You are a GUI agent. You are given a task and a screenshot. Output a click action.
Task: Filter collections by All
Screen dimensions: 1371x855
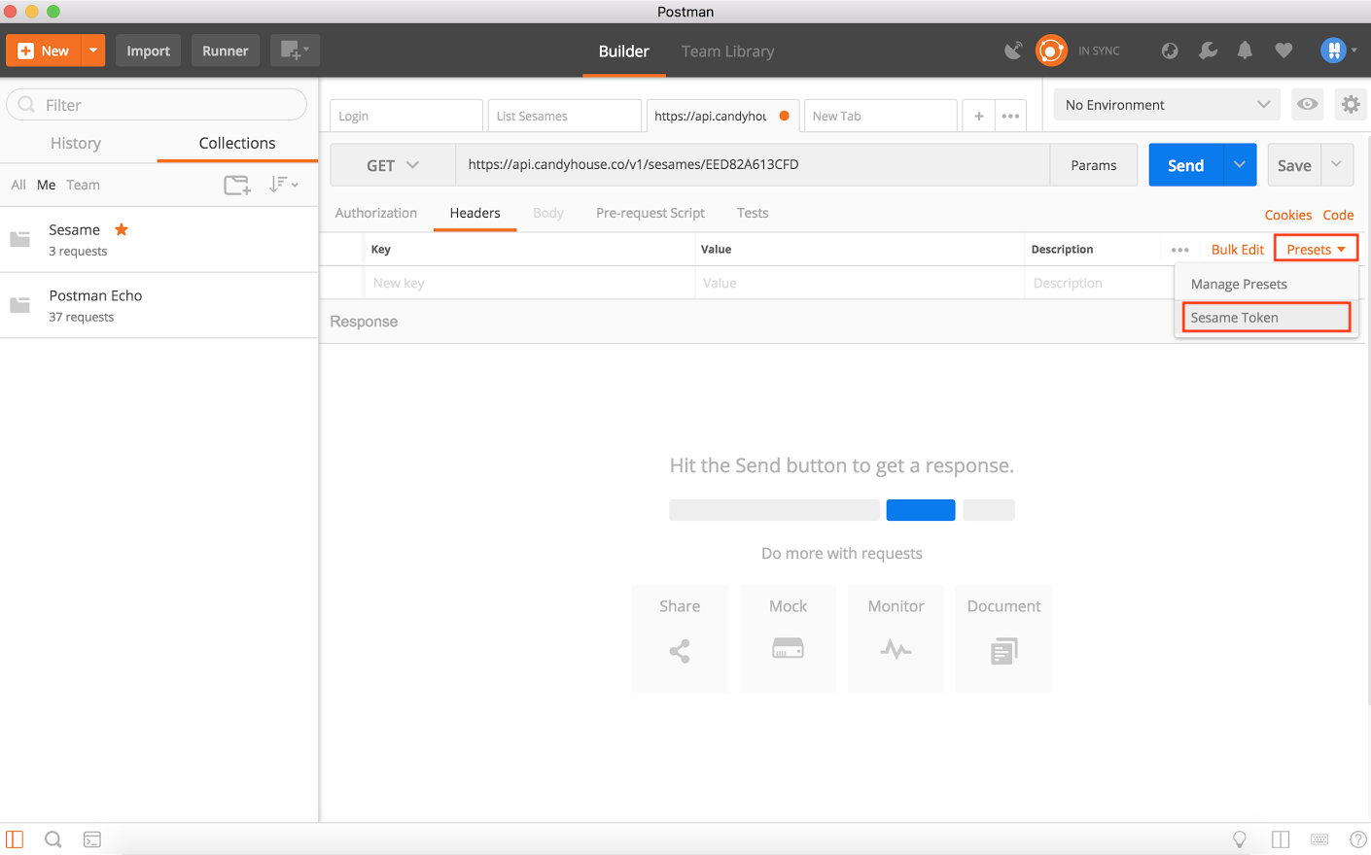pyautogui.click(x=18, y=185)
